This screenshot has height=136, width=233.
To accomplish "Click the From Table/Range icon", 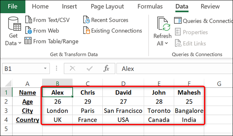I will click(x=28, y=41).
